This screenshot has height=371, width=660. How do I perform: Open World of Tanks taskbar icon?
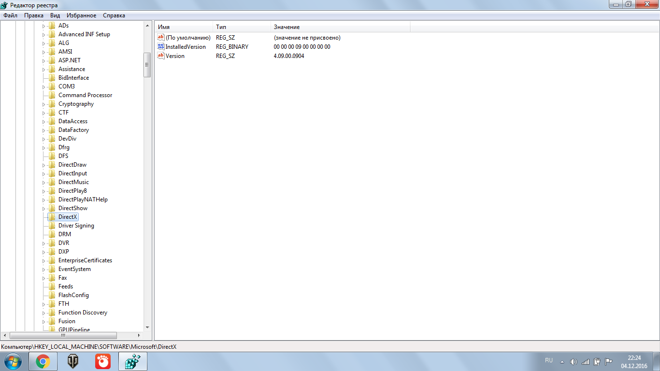[x=73, y=361]
